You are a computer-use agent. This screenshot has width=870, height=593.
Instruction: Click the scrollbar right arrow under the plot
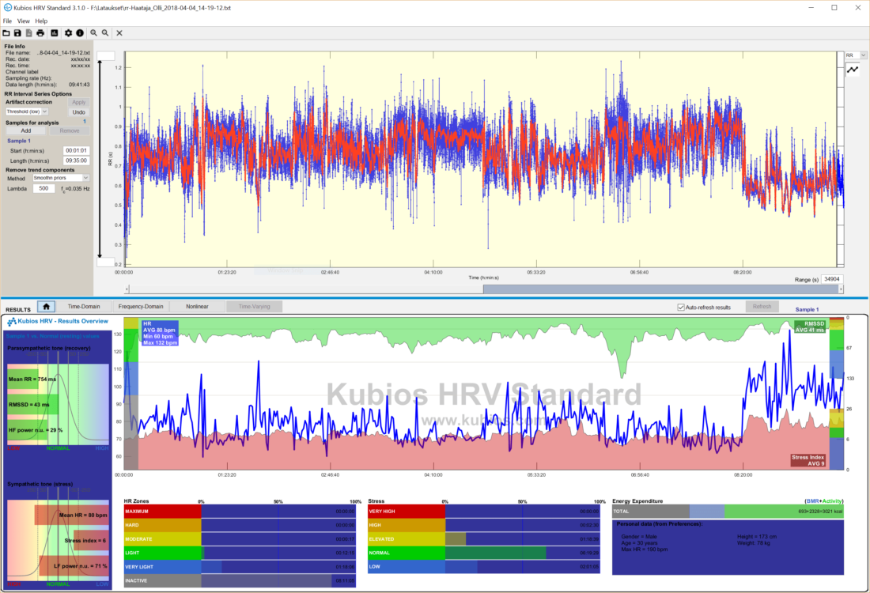[842, 289]
